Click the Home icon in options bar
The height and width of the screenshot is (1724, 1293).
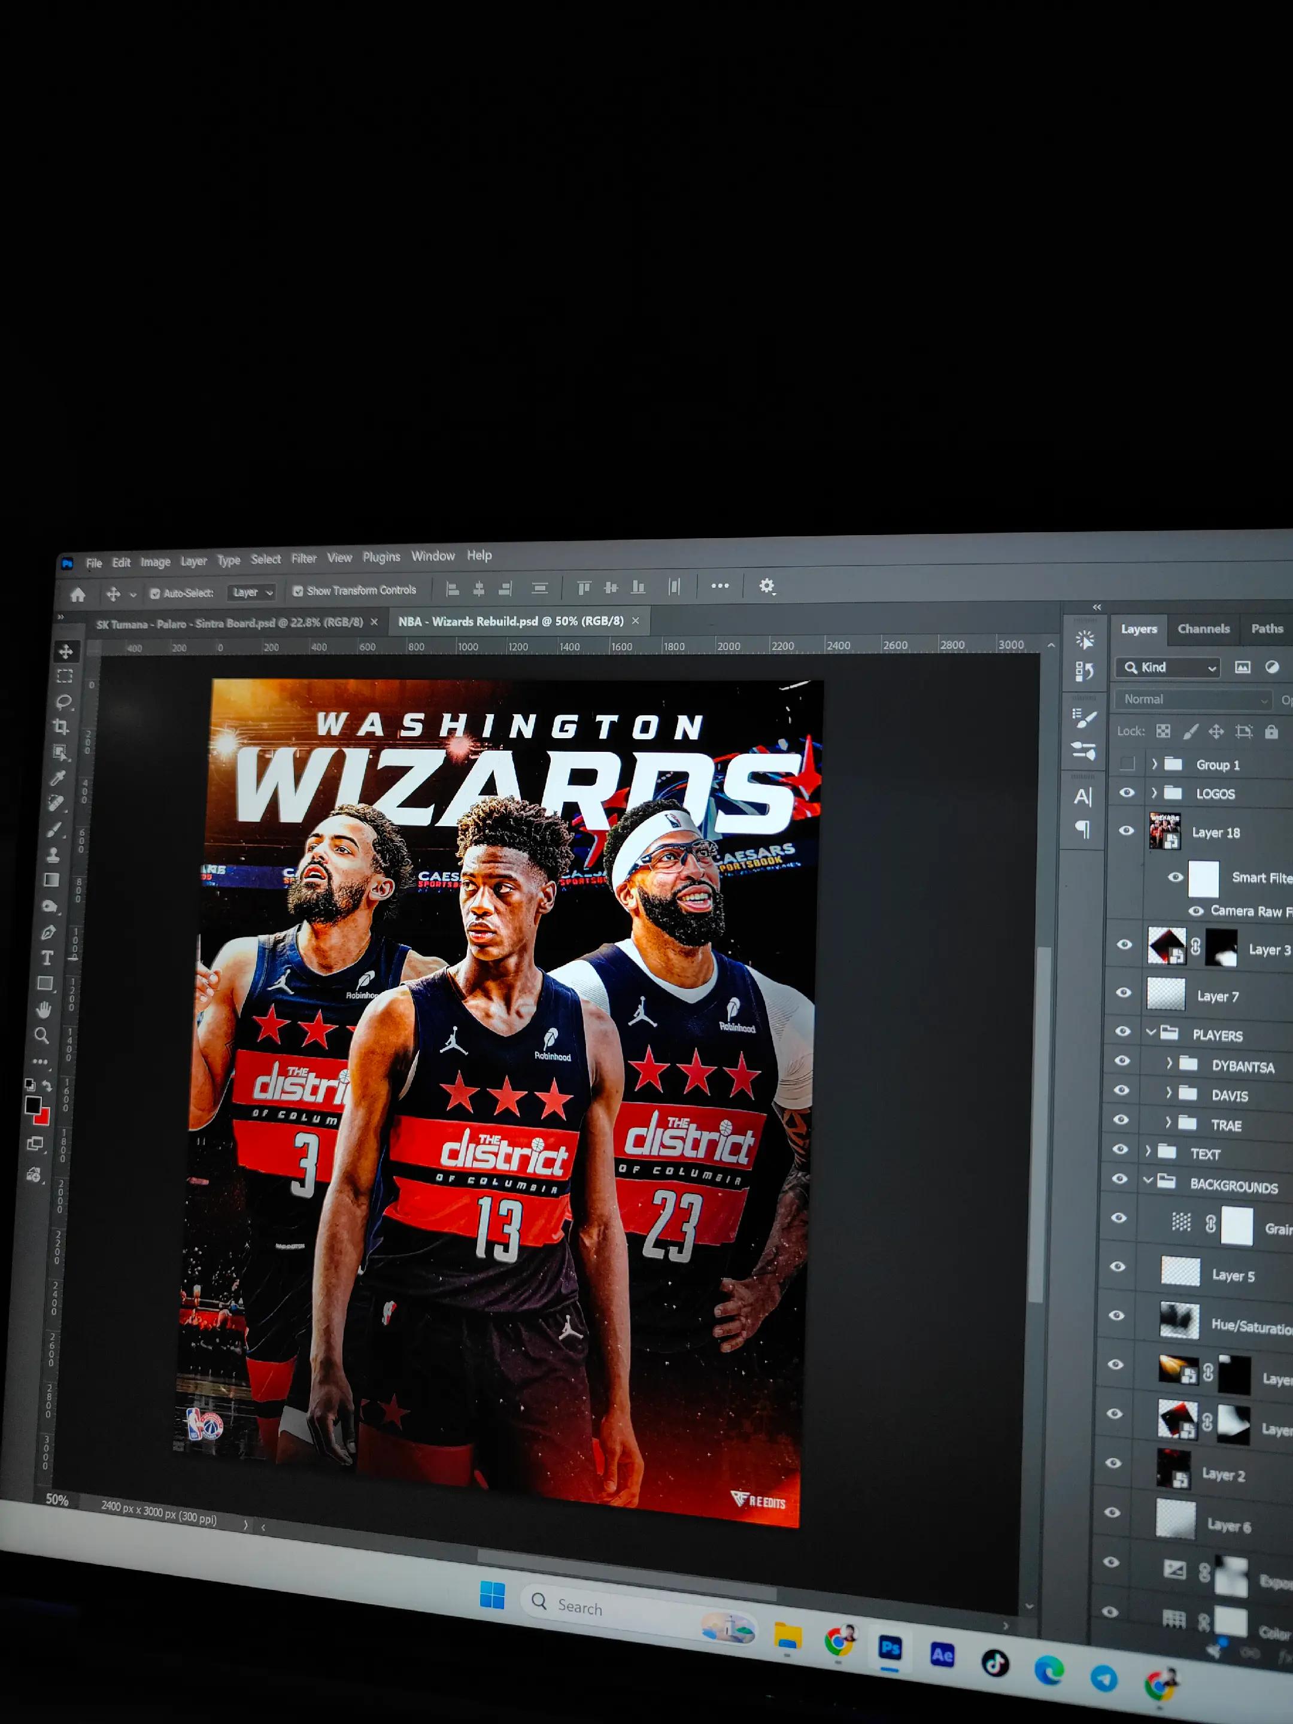[x=77, y=594]
